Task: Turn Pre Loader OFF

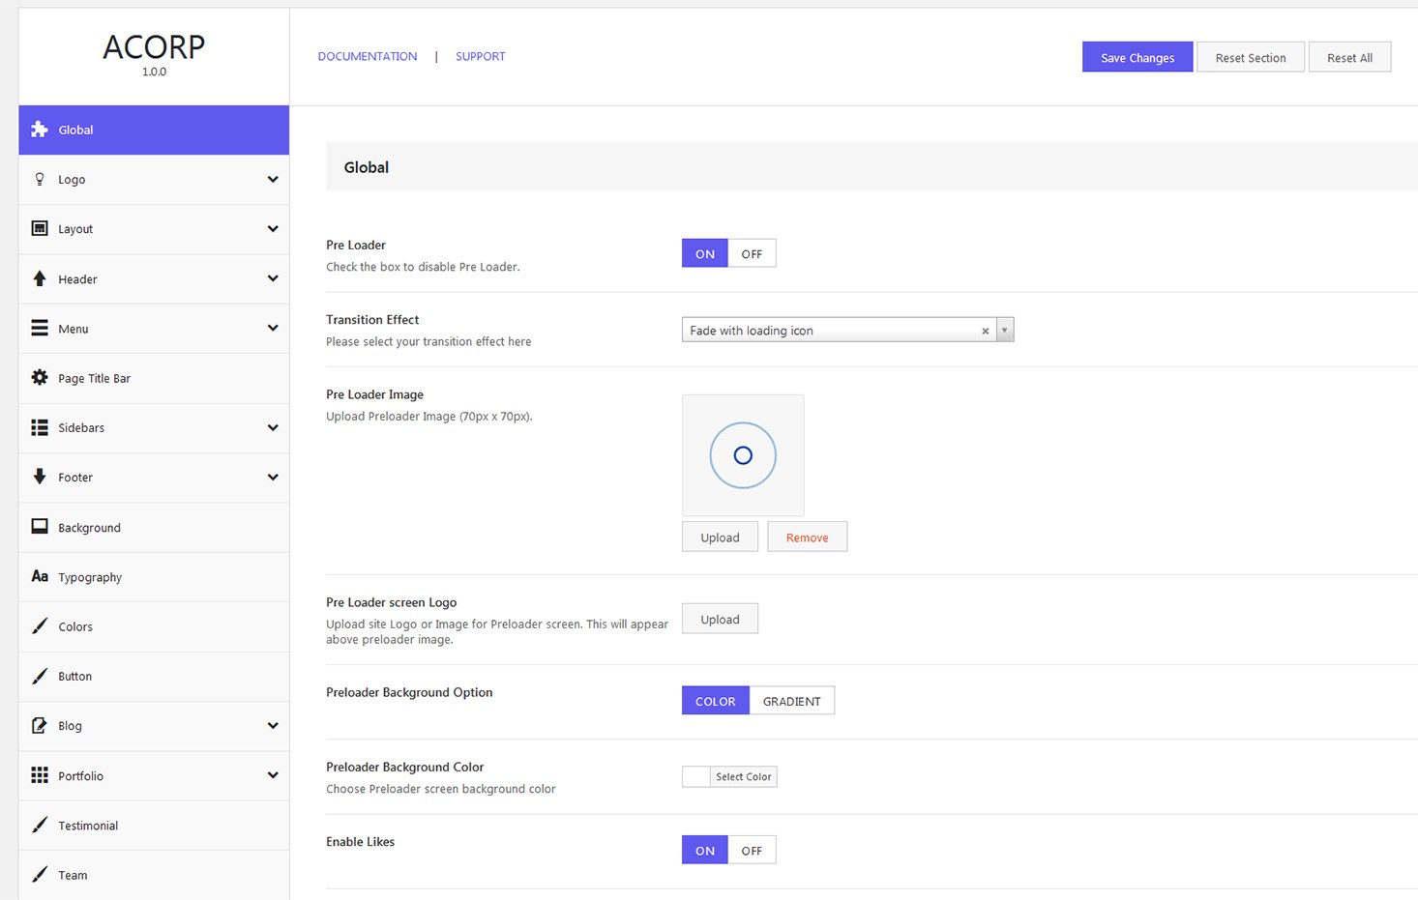Action: [x=752, y=253]
